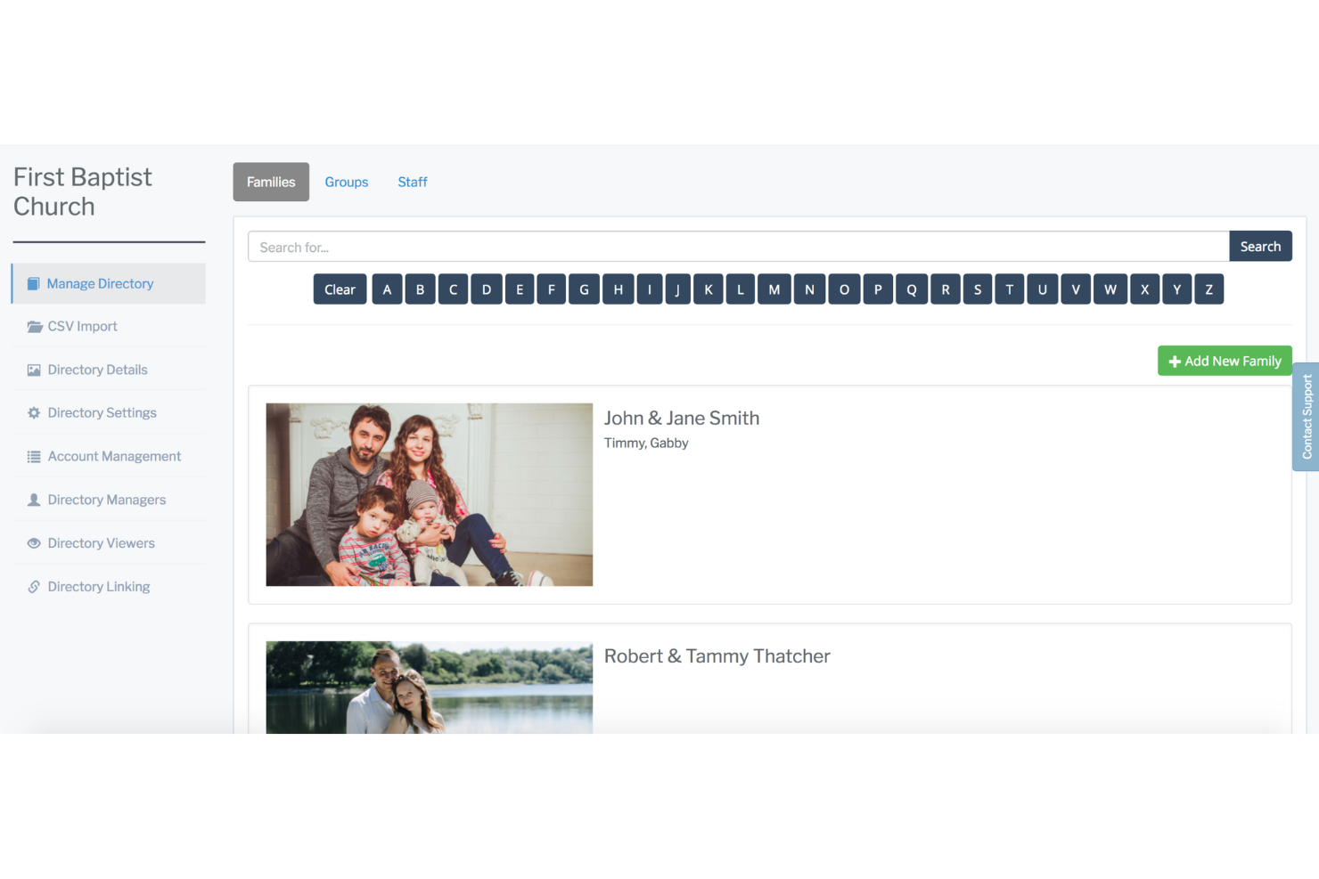Filter families by letter I
This screenshot has height=879, width=1319.
click(x=650, y=289)
